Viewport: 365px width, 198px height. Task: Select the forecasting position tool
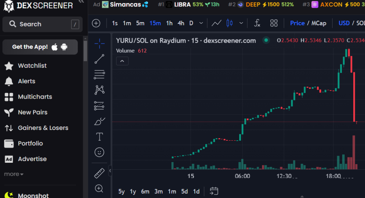pyautogui.click(x=99, y=106)
